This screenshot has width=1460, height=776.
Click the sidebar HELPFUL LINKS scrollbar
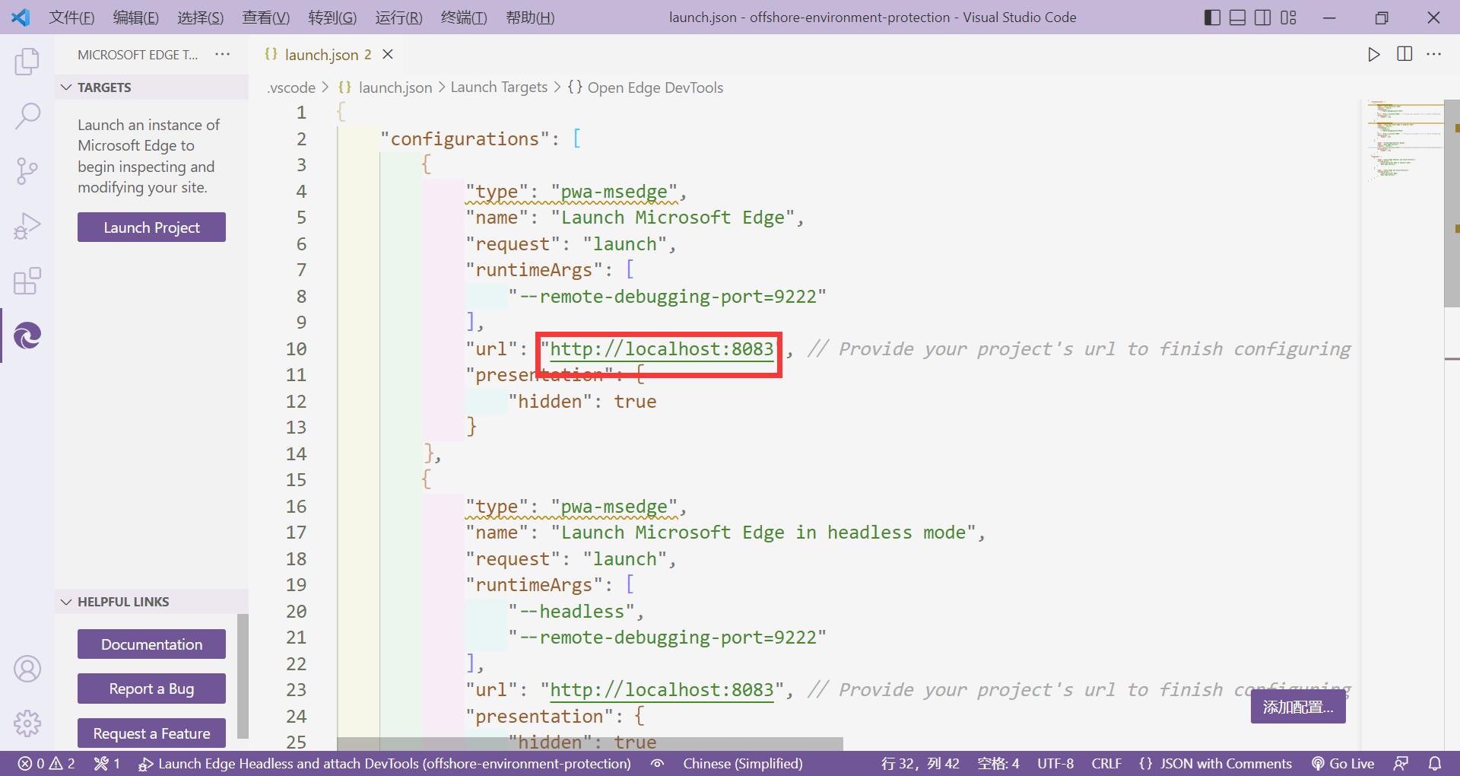coord(243,676)
